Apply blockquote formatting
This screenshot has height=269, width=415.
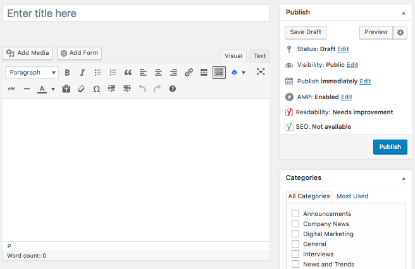click(x=128, y=73)
